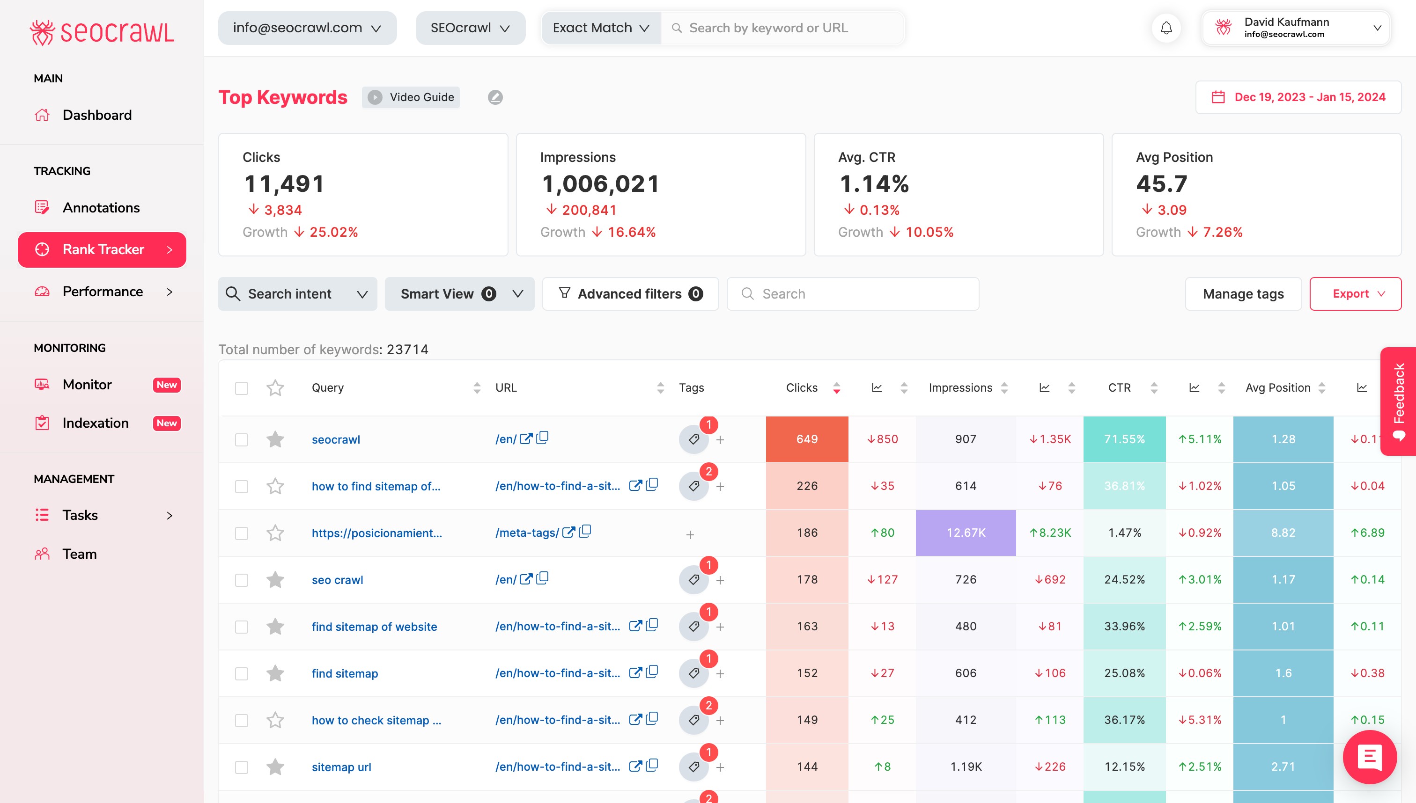
Task: Click the notification bell icon
Action: click(1165, 28)
